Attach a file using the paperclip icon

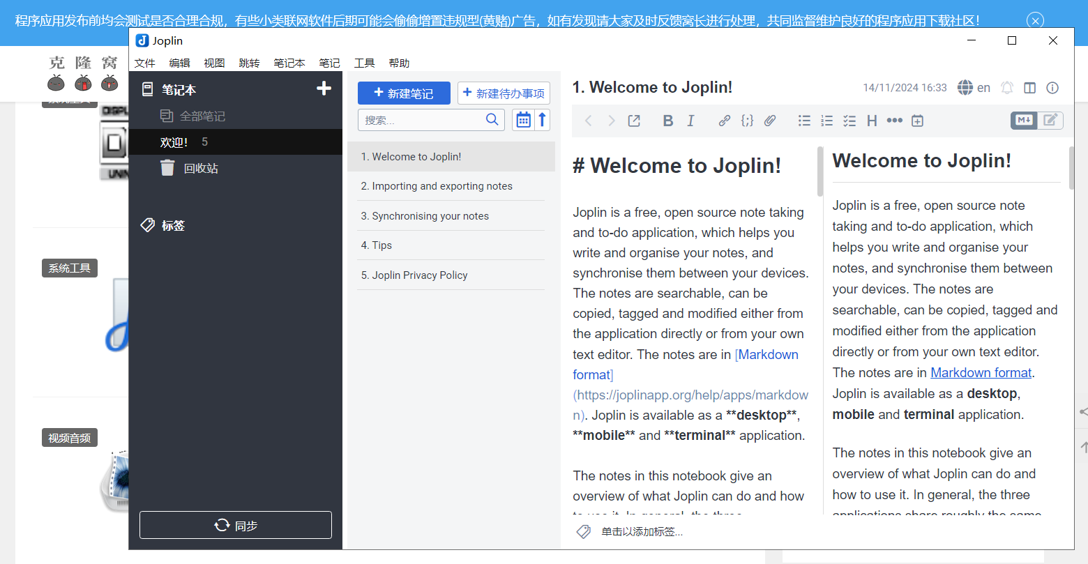pos(770,121)
